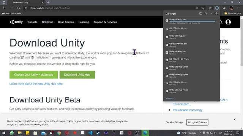Click the downloads button in Edge toolbar
The image size is (243, 136).
tap(217, 8)
